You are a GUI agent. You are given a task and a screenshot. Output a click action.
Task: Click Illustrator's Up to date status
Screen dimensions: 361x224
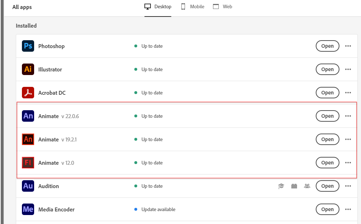152,69
